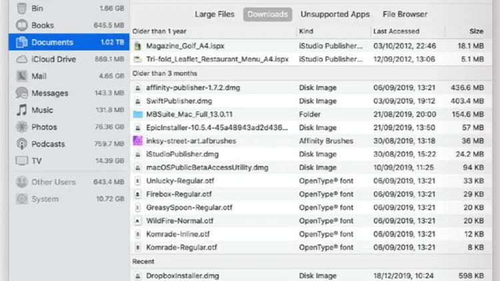Select the iCloud Drive sidebar label
Screen dimensions: 500x281
(x=53, y=59)
